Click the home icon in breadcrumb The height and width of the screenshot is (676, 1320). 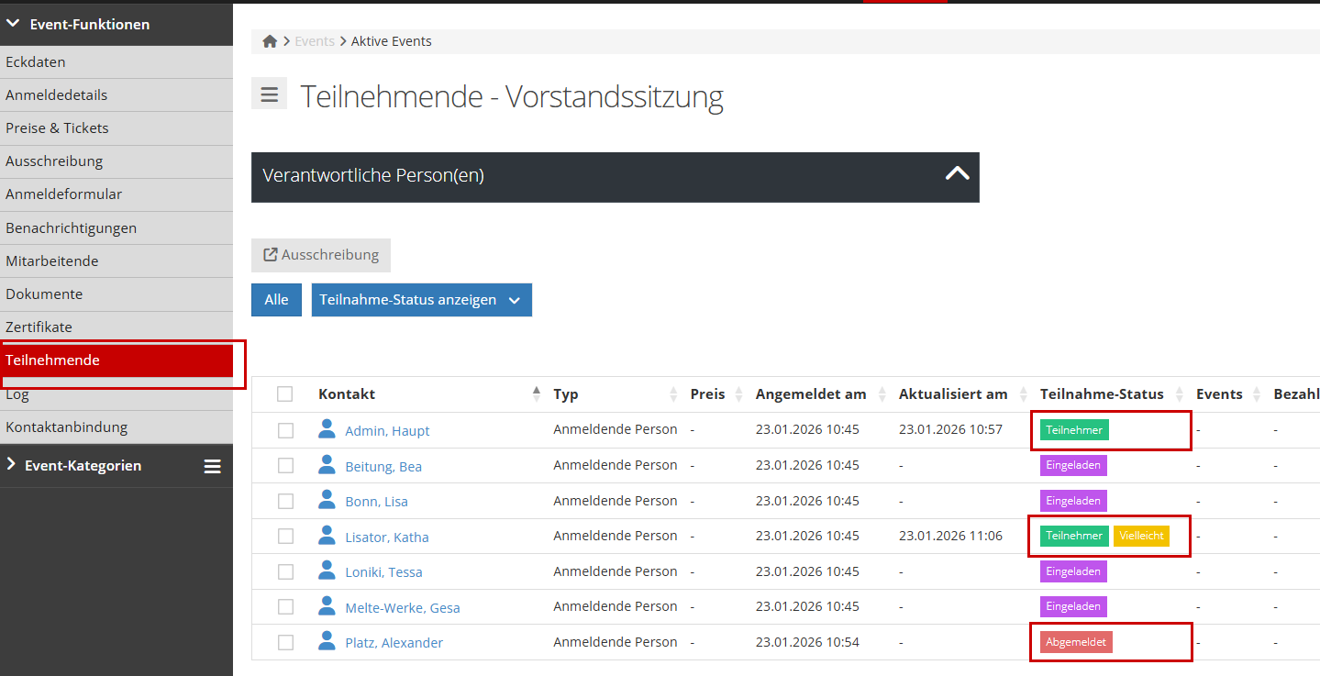tap(270, 41)
